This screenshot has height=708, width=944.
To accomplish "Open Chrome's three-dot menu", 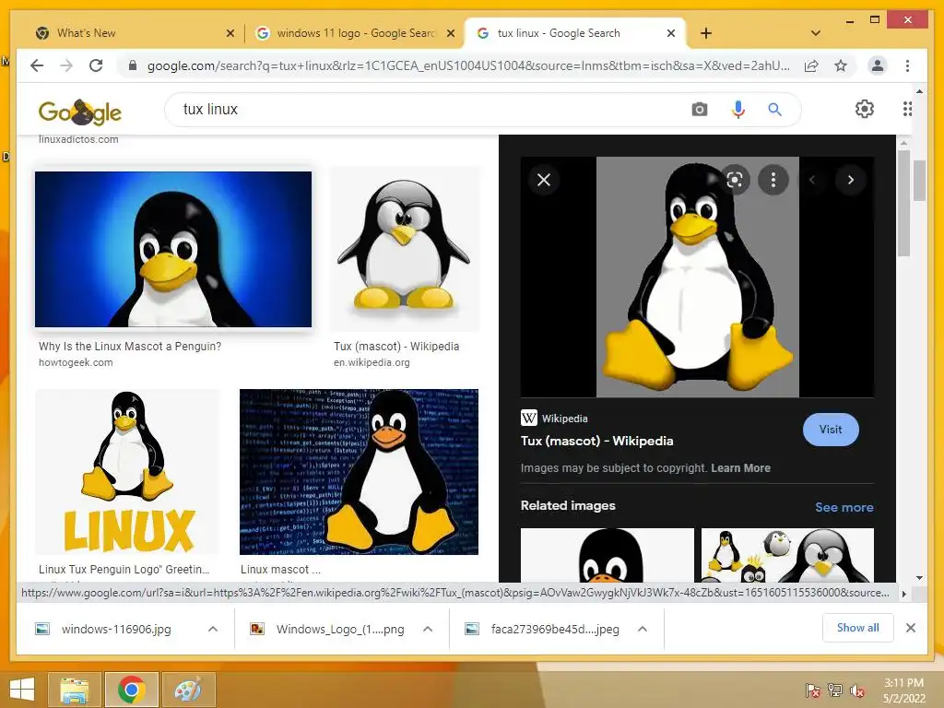I will point(907,65).
